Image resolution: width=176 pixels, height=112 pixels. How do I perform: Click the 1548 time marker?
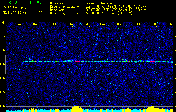(137, 24)
